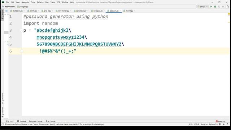Image resolution: width=231 pixels, height=130 pixels.
Task: Open the Navigate menu
Action: pos(25,3)
